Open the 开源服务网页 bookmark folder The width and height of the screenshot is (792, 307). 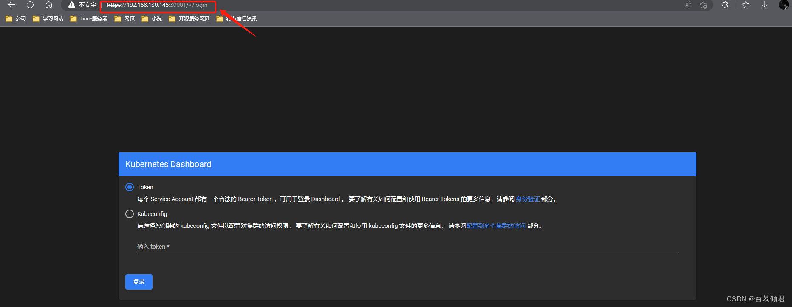(x=189, y=19)
